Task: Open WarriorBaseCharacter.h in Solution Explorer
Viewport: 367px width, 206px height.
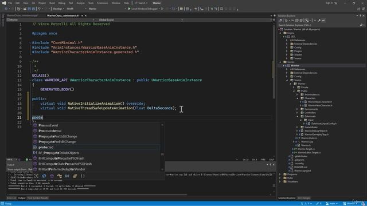Action: [x=320, y=102]
